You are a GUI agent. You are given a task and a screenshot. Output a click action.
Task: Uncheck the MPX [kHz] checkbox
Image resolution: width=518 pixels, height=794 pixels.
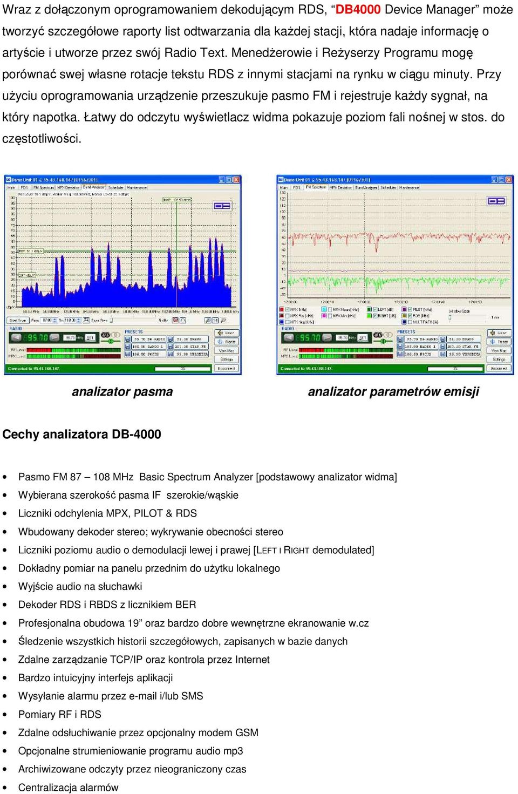[288, 309]
